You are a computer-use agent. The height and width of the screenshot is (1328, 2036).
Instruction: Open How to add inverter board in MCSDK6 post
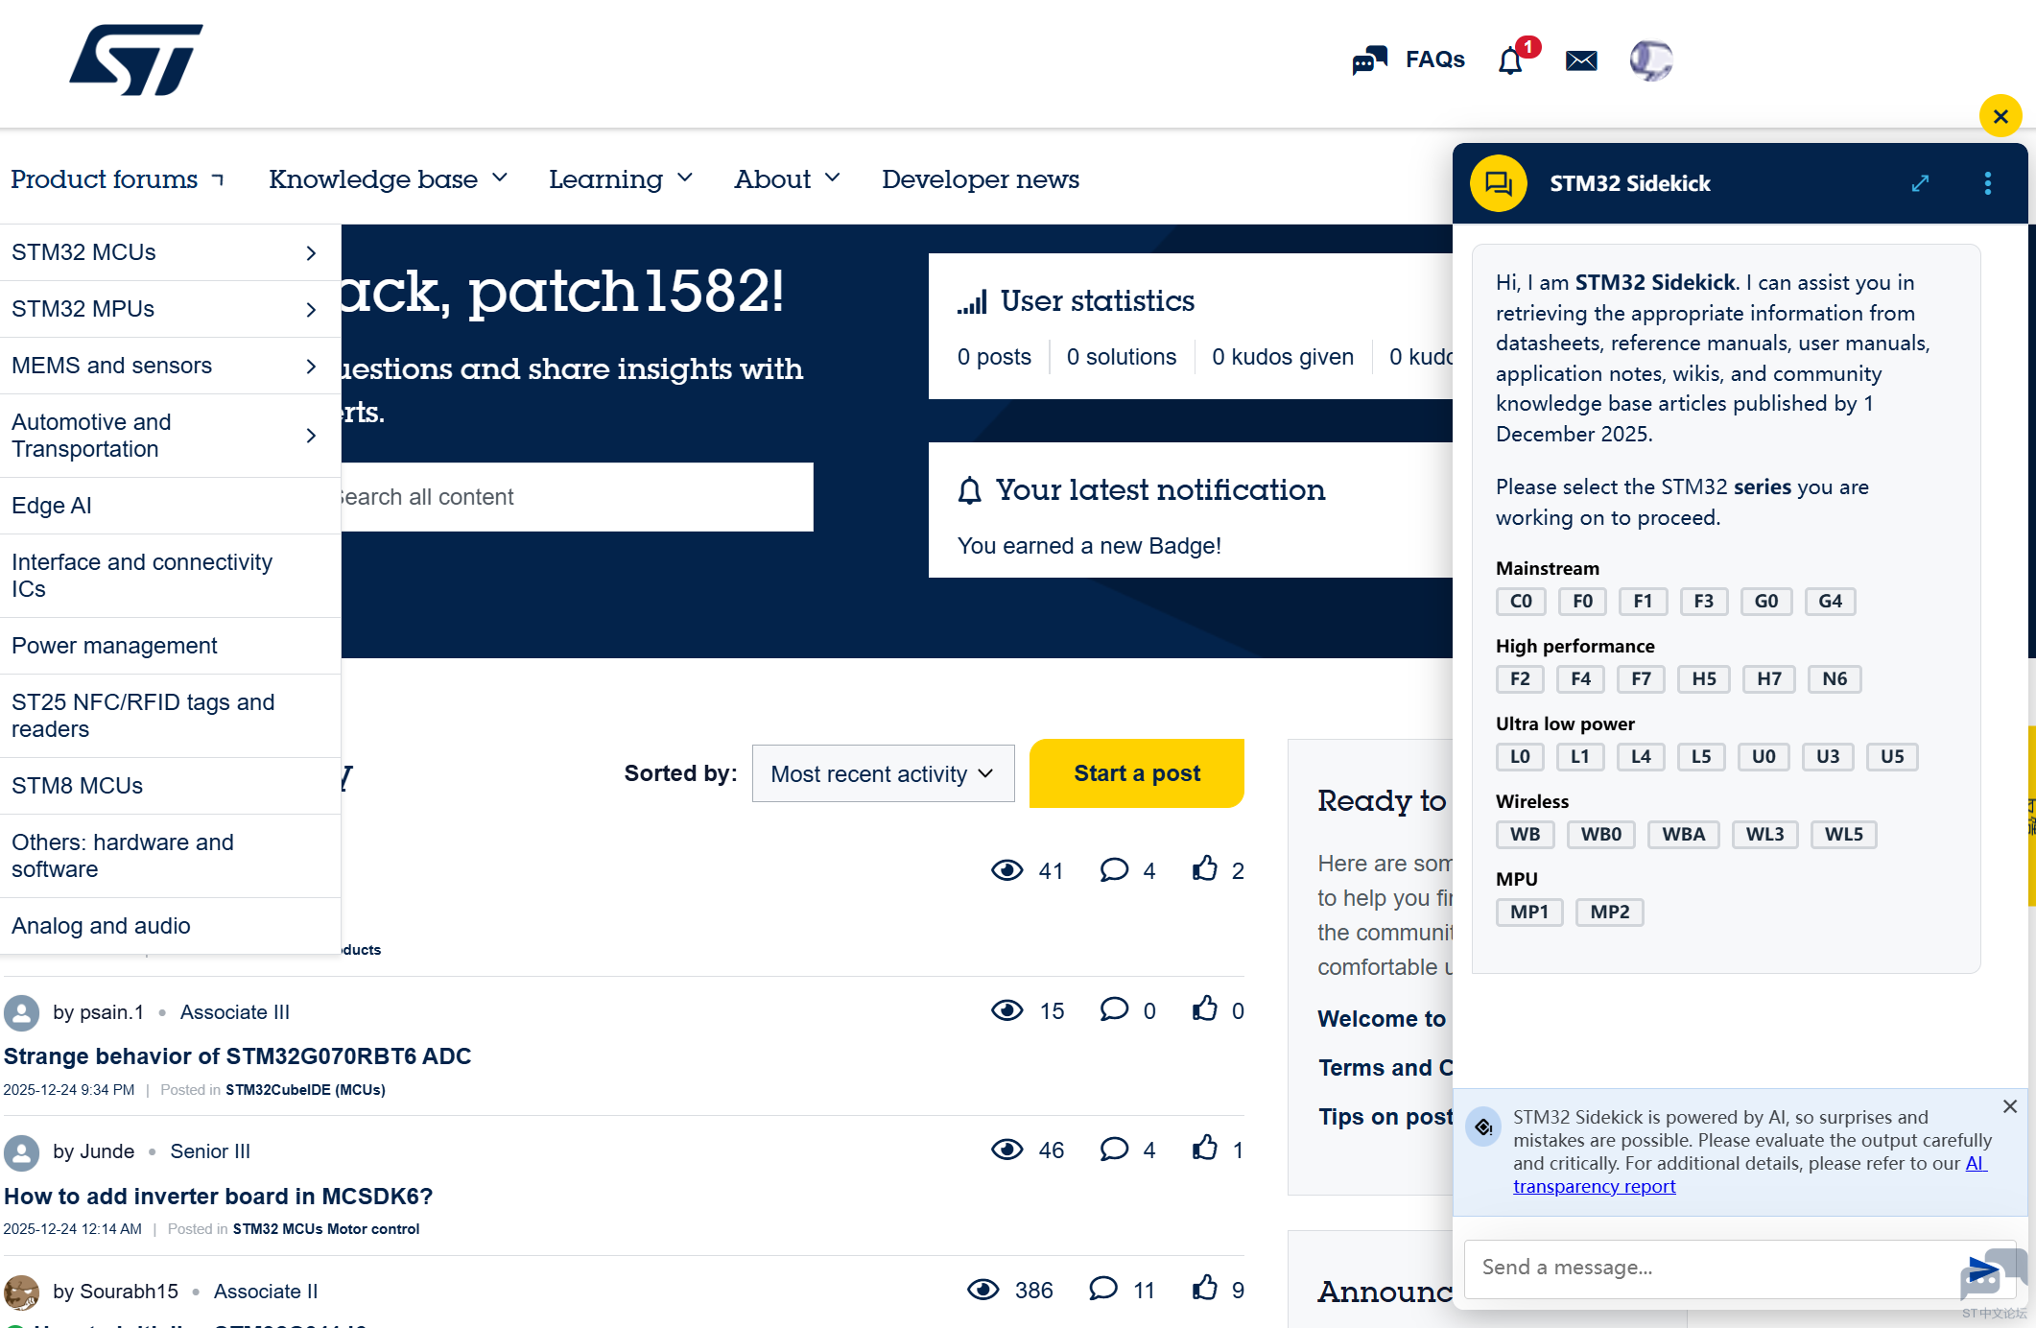[218, 1197]
